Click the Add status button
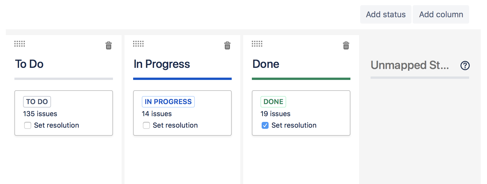The image size is (487, 184). tap(386, 14)
